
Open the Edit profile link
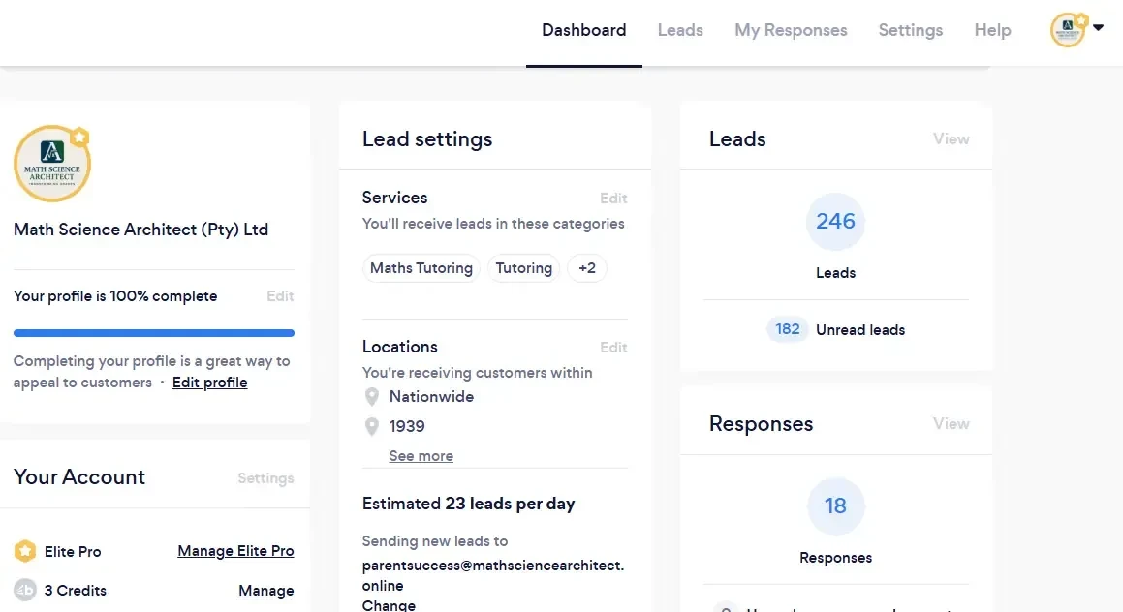pos(210,382)
